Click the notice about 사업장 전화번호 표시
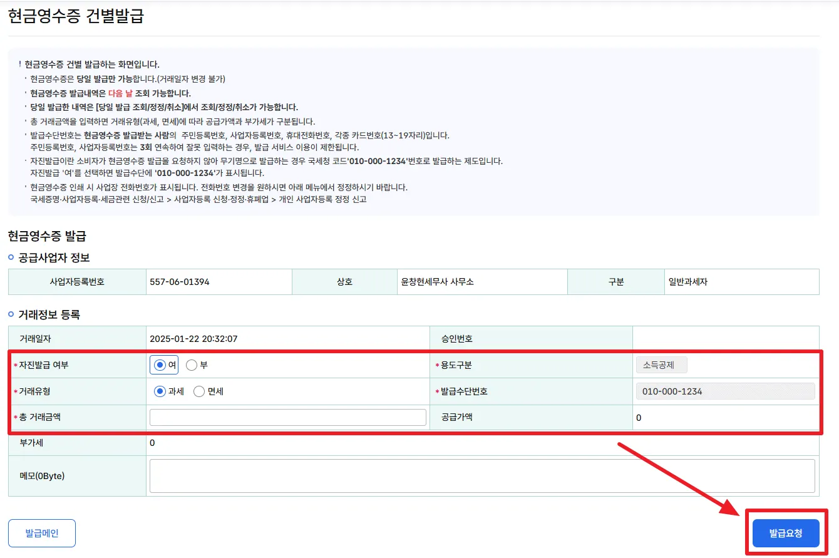 coord(219,187)
